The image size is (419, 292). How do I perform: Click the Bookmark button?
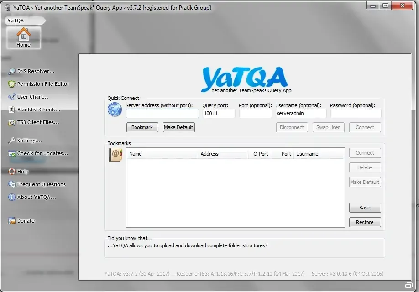(x=142, y=127)
